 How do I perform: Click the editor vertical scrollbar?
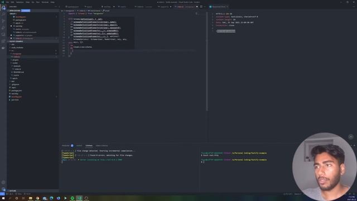(207, 61)
